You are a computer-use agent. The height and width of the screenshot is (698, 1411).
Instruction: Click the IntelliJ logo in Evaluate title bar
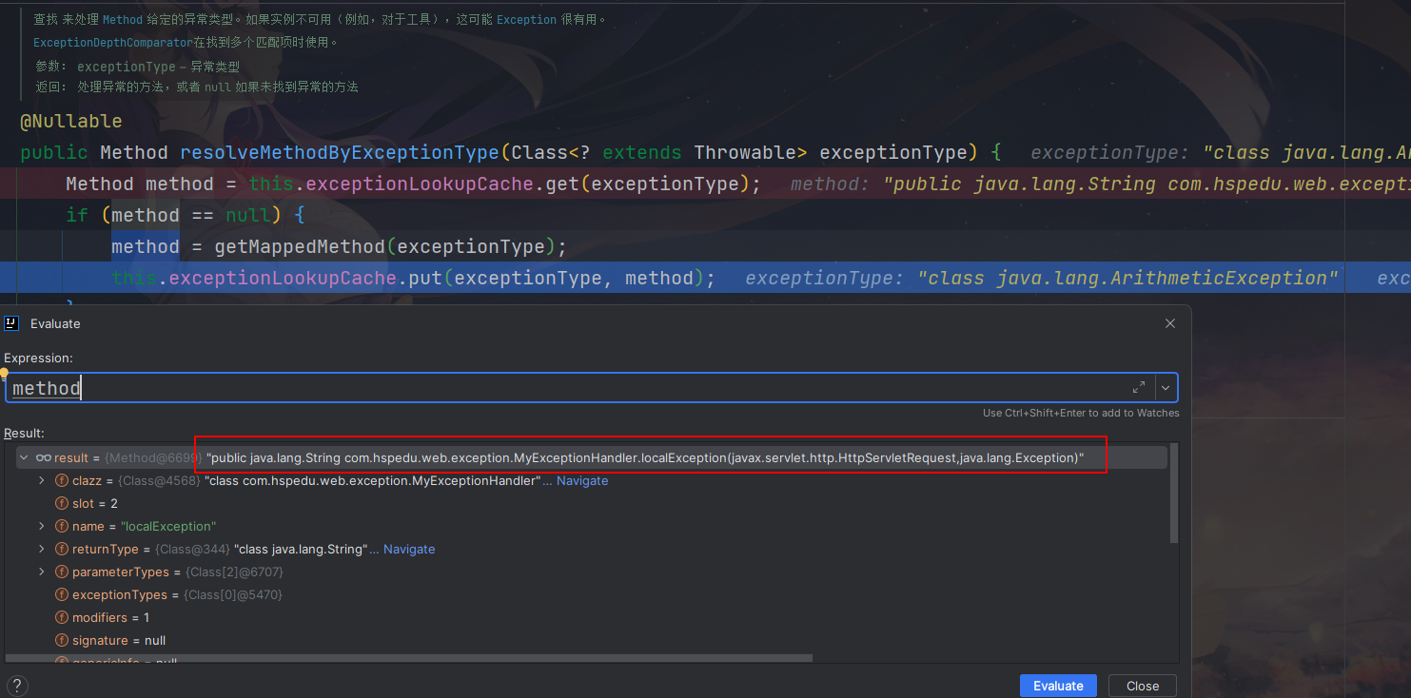tap(11, 323)
